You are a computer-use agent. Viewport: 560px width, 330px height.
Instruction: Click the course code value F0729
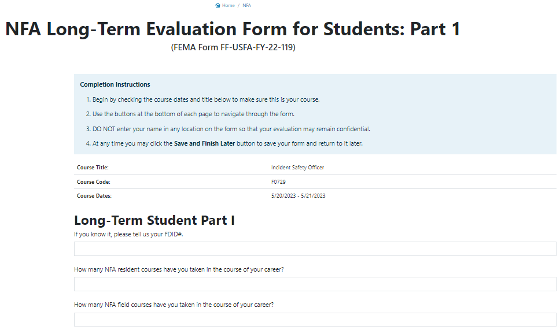tap(278, 182)
